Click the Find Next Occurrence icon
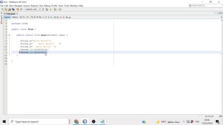 point(37,17)
